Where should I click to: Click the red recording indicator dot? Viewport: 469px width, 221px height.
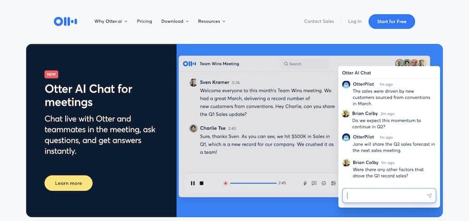tap(226, 183)
